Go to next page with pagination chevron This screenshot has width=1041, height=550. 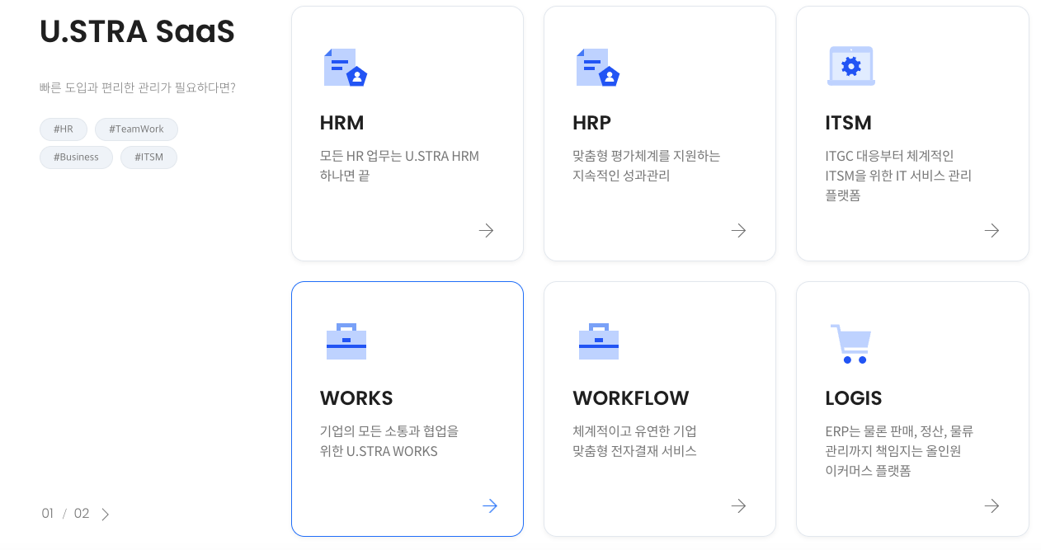(x=106, y=515)
